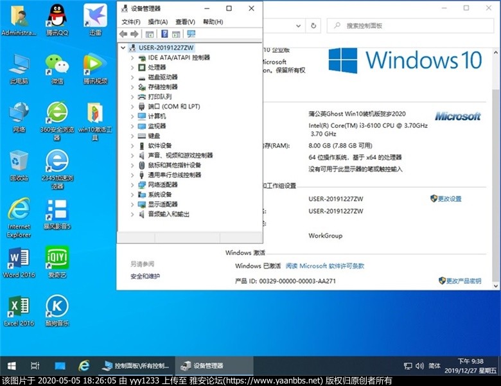
Task: Open the 迅雷 desktop icon
Action: pos(95,20)
